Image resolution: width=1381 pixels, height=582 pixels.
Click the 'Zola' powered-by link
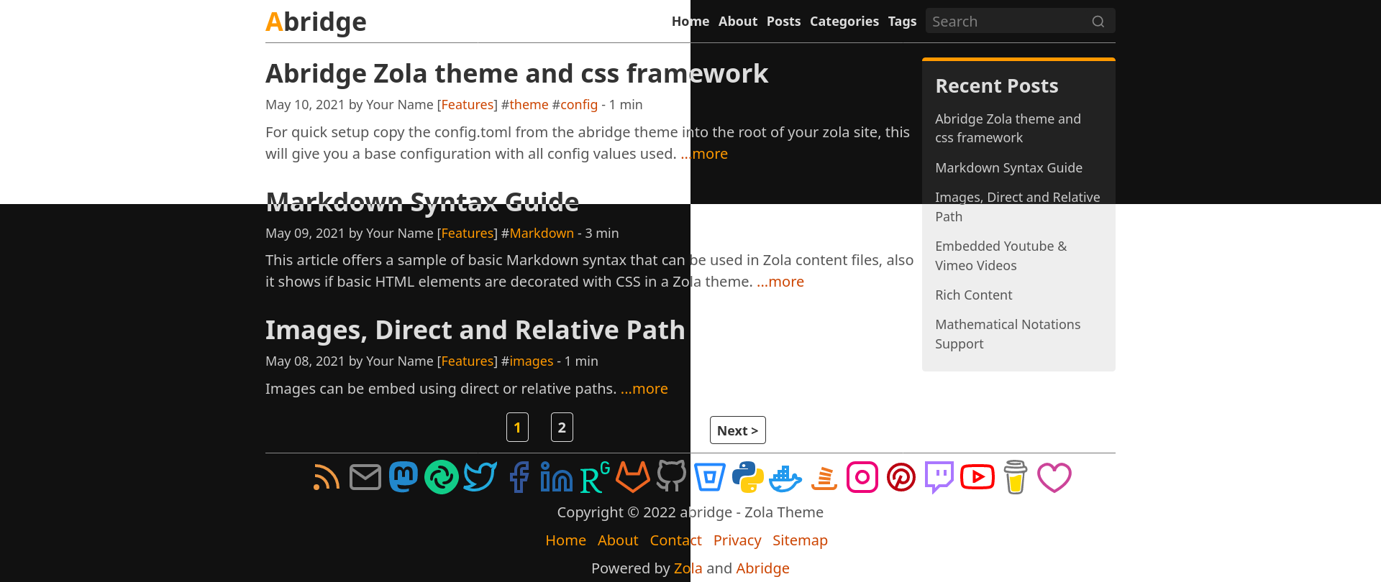(x=688, y=568)
